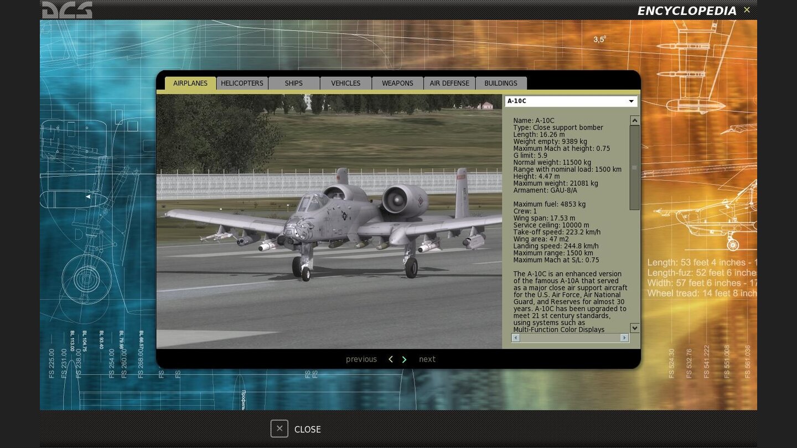Click 'Maximum fuel: 4853 kg' text

point(549,204)
